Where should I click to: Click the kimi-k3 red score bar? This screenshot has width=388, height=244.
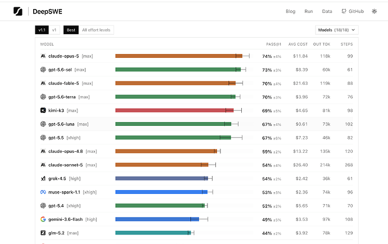[x=174, y=110]
